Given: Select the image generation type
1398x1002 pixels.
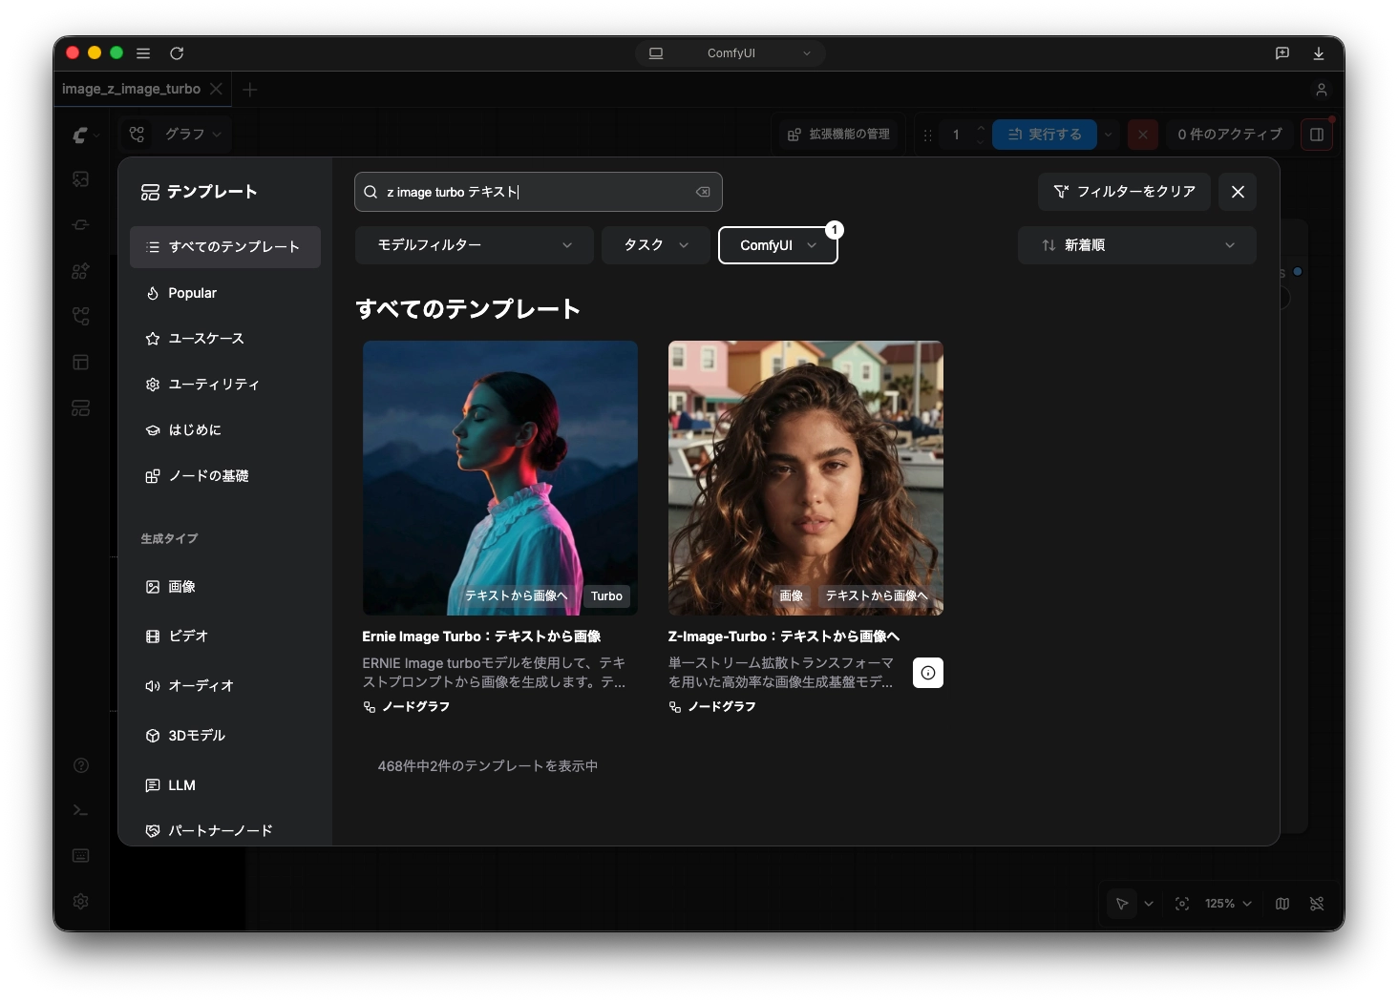Looking at the screenshot, I should click(x=225, y=587).
